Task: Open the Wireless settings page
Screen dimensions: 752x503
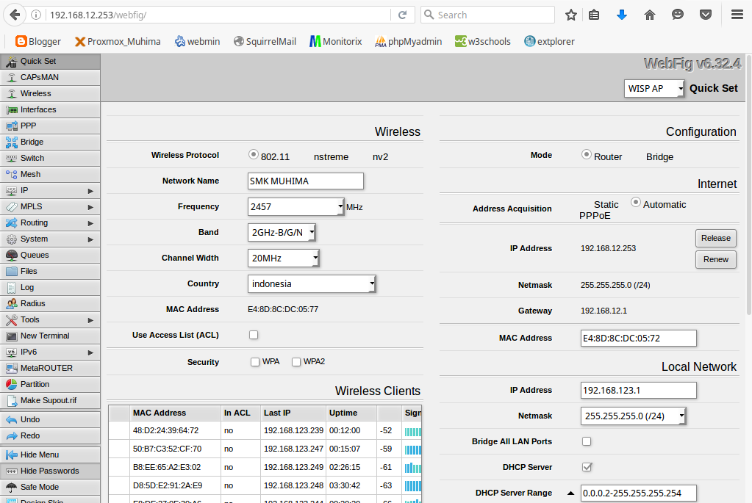Action: 37,93
